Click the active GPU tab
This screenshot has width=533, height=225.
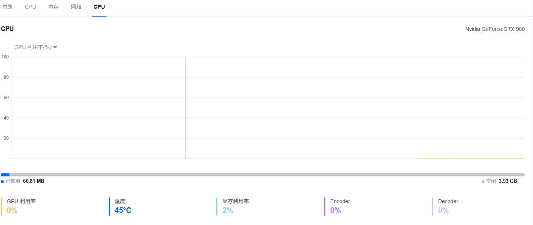coord(99,7)
